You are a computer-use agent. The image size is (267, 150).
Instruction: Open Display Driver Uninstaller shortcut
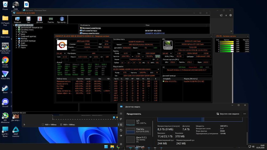5,48
